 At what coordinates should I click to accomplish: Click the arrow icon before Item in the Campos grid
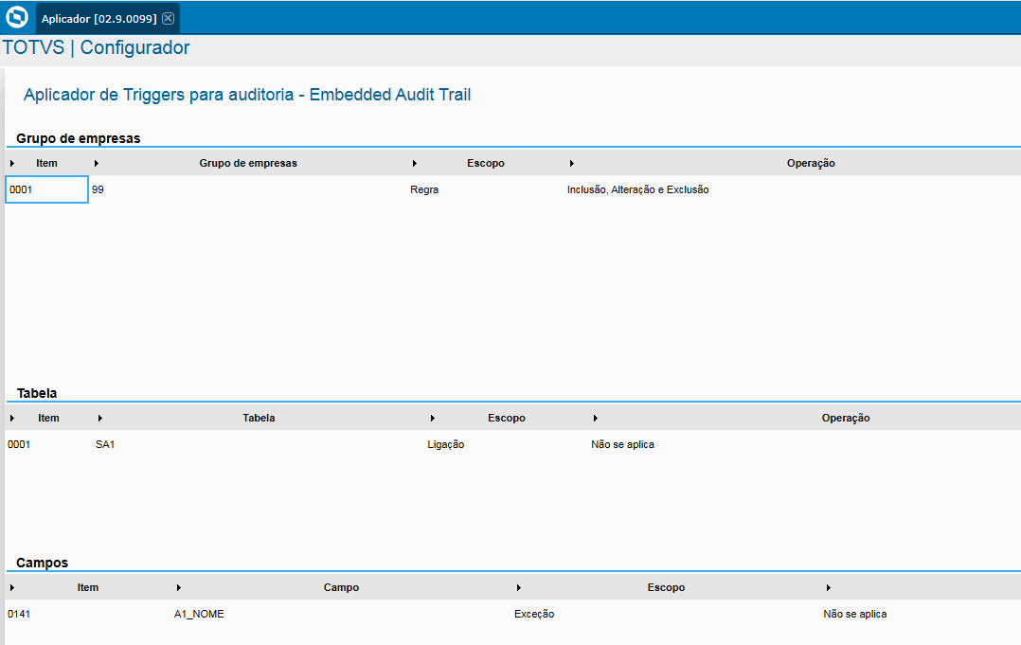(x=10, y=586)
